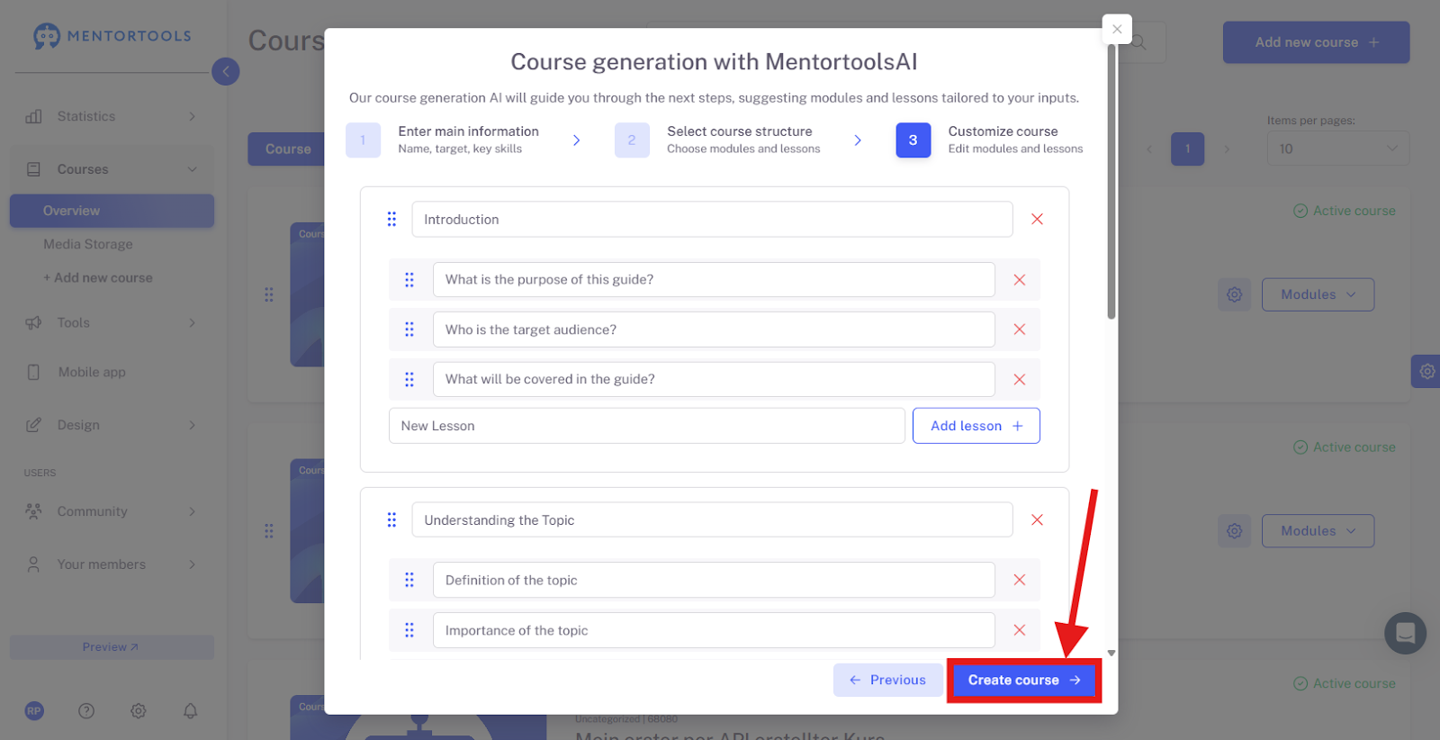The height and width of the screenshot is (740, 1440).
Task: Click drag handle for 'Who is the target audience?'
Action: 409,329
